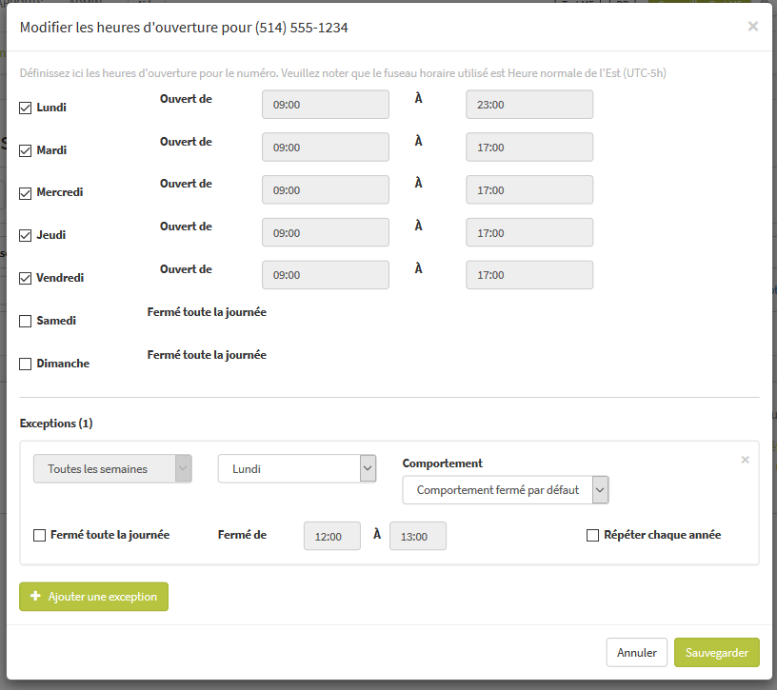Check 'Répéter chaque année' box

(x=592, y=536)
